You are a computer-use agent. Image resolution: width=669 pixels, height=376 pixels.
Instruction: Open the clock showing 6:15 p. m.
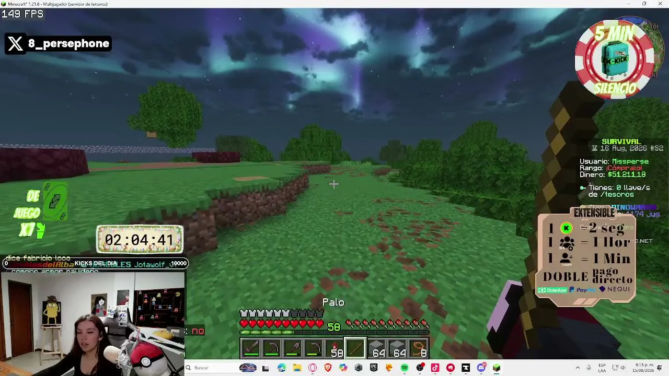point(644,368)
